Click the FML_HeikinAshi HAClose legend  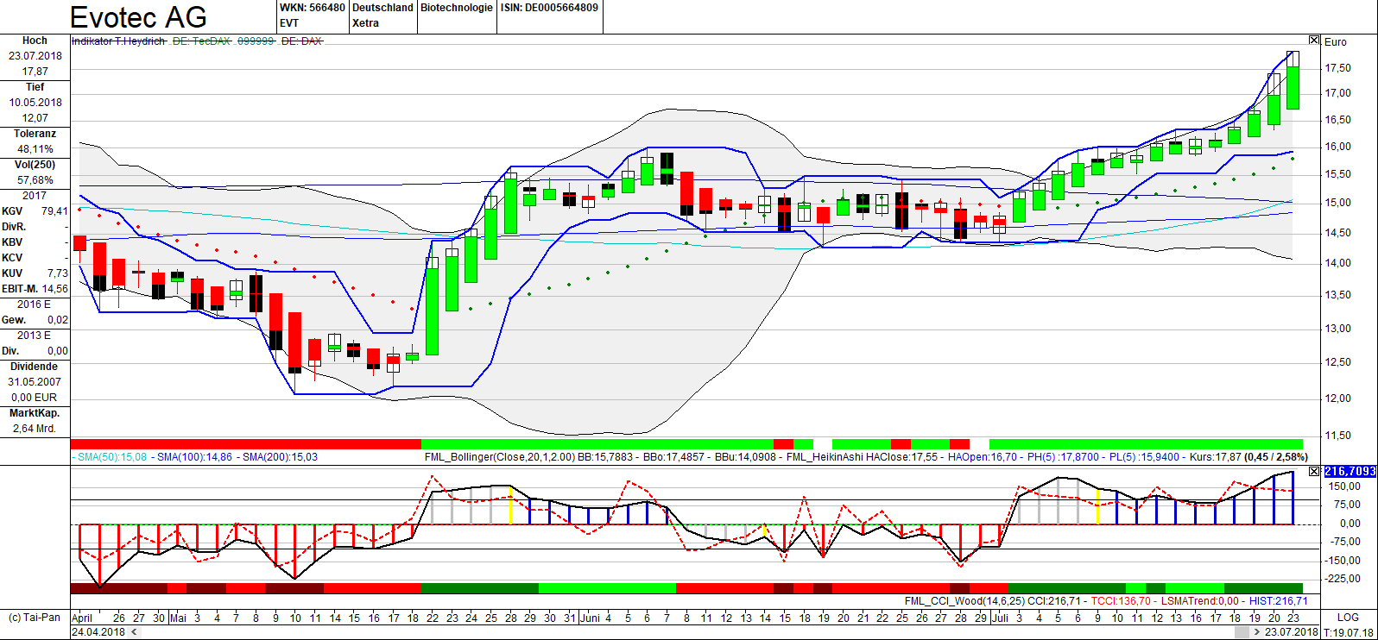(862, 457)
